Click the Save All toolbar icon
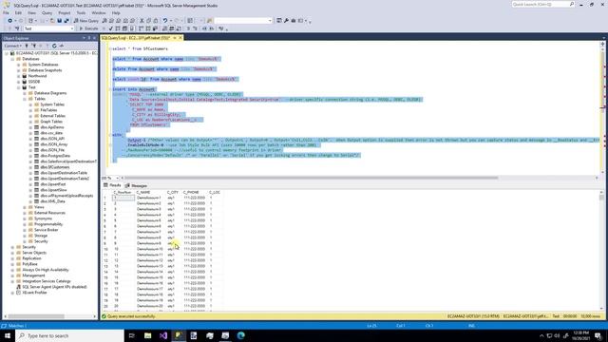This screenshot has width=608, height=342. pos(66,21)
